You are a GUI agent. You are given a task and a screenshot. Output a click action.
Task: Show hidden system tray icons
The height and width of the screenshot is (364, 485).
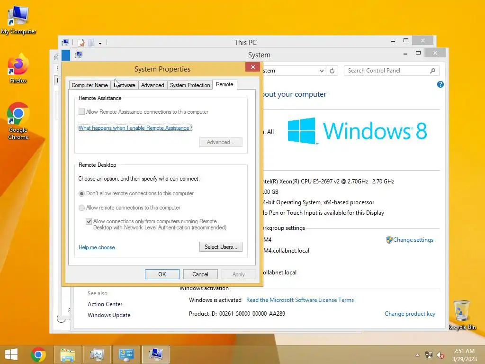(417, 355)
